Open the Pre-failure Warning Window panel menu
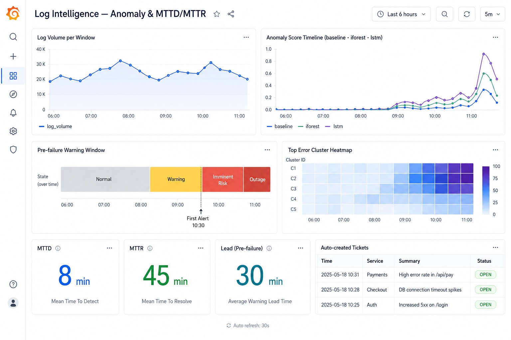This screenshot has height=340, width=511. (x=267, y=150)
